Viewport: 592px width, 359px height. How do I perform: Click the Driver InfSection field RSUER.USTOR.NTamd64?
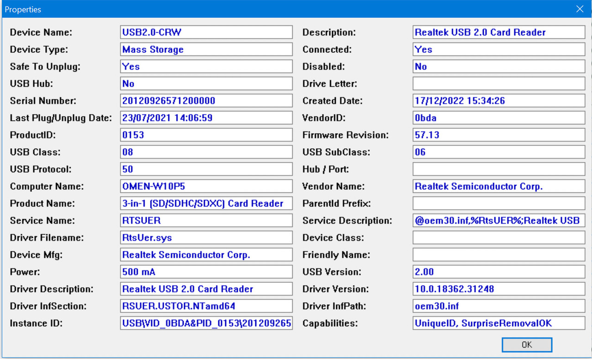pyautogui.click(x=206, y=306)
